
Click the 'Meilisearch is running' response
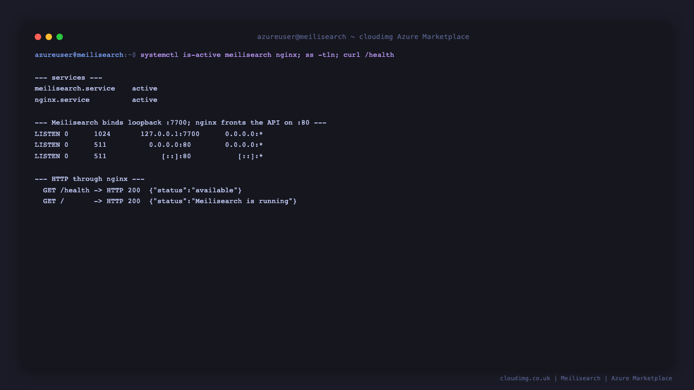(x=242, y=201)
